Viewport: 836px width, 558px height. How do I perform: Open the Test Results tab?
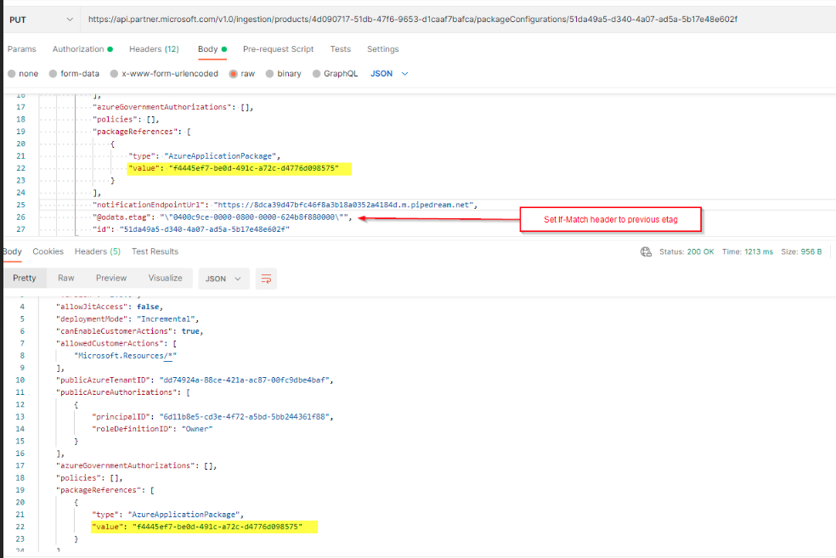155,251
